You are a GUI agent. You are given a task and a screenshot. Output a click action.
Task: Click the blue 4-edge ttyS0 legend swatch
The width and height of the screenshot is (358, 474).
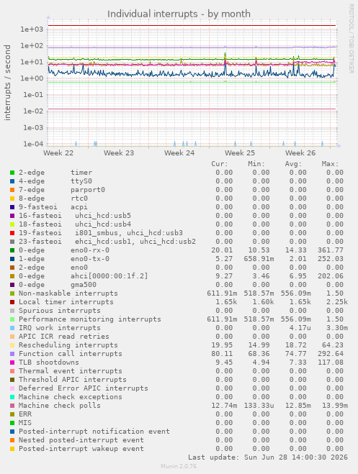[x=12, y=181]
